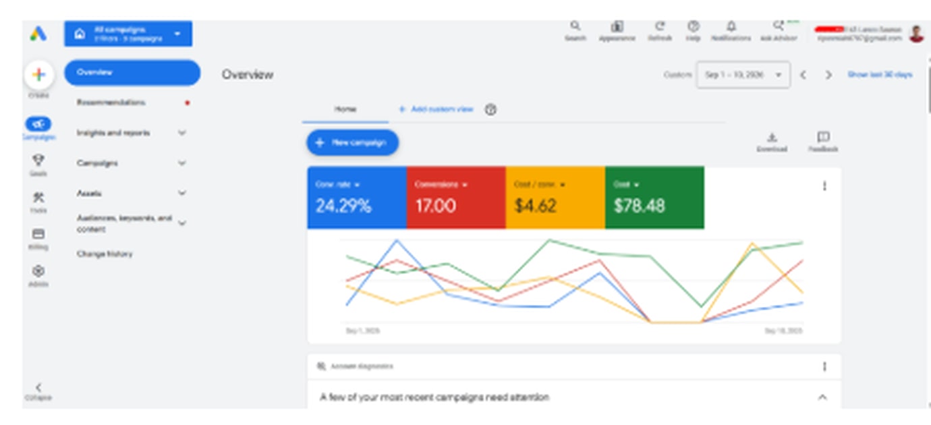Open the Search magnifier icon
Viewport: 931px width, 425px height.
tap(575, 26)
